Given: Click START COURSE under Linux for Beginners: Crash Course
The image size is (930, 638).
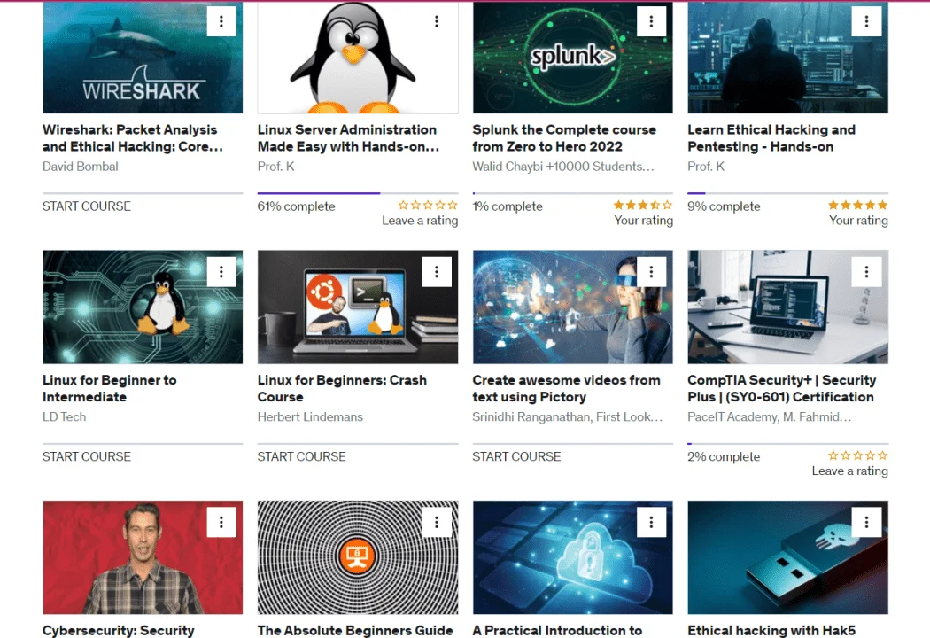Looking at the screenshot, I should 301,457.
